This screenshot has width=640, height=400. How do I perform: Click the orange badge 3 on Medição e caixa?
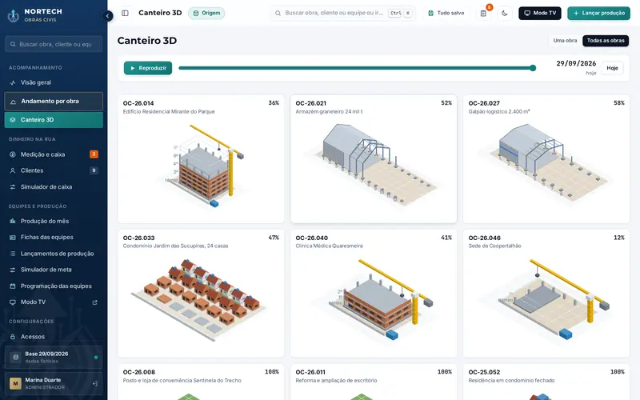(94, 154)
